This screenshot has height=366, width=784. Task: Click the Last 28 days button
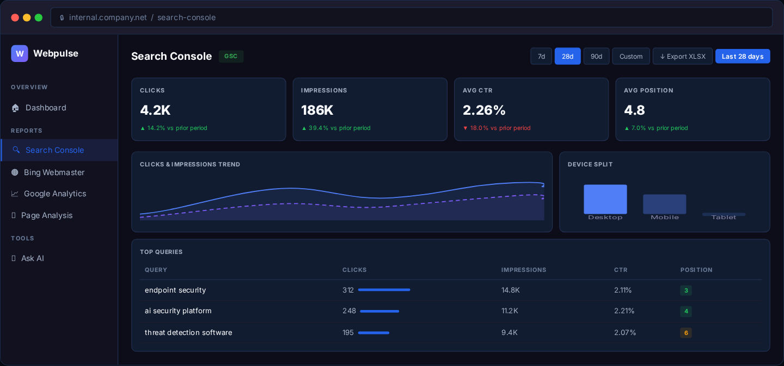743,56
